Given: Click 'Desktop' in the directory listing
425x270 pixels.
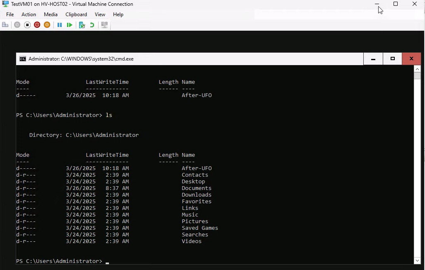Looking at the screenshot, I should click(193, 182).
